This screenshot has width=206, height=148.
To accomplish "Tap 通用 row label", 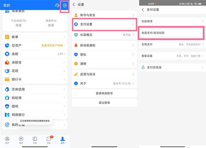I will (x=83, y=64).
